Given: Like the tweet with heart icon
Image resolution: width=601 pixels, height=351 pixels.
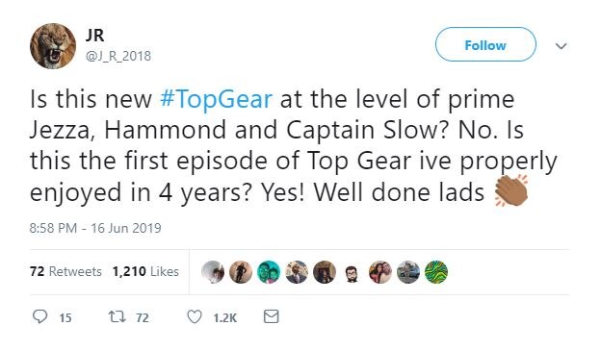Looking at the screenshot, I should pos(195,317).
